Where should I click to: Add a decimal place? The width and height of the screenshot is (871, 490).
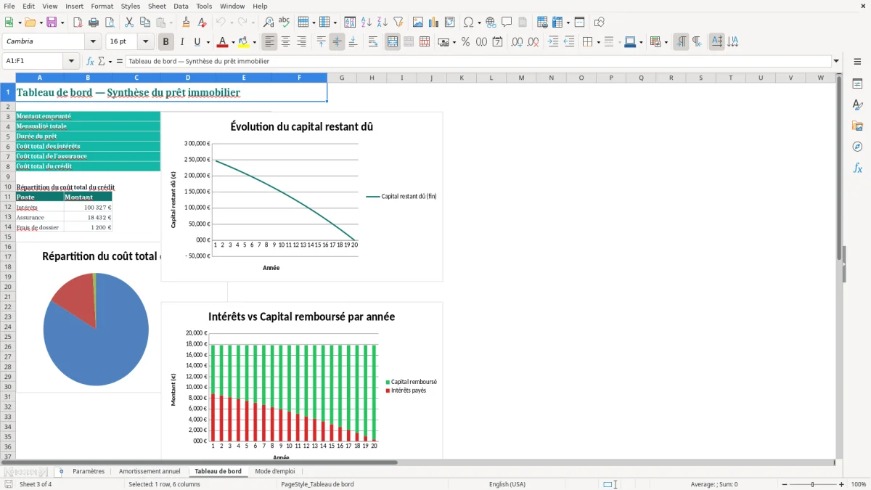click(517, 42)
